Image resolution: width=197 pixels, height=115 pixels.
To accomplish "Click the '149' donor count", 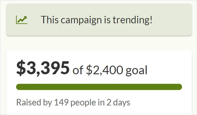I will tap(61, 102).
